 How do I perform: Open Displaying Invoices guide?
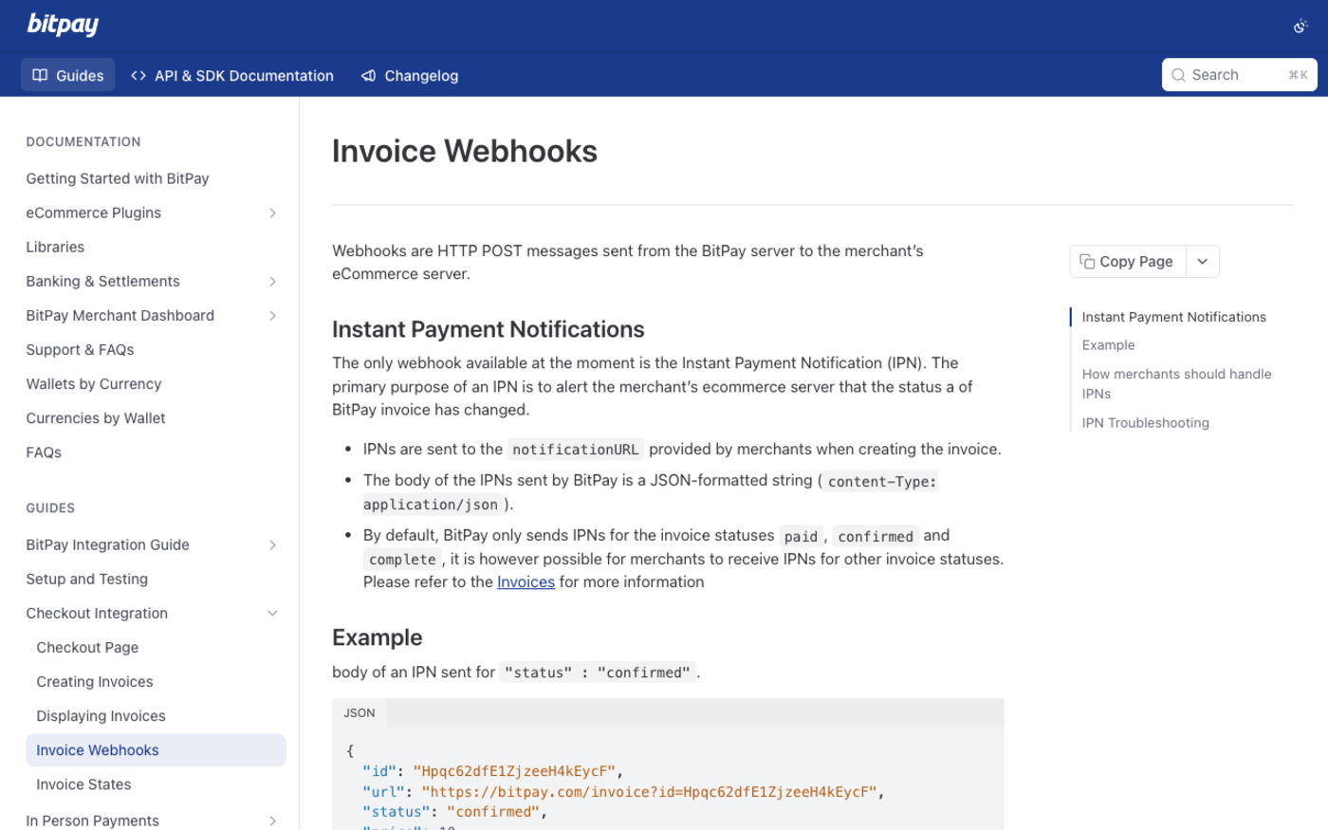(x=101, y=716)
